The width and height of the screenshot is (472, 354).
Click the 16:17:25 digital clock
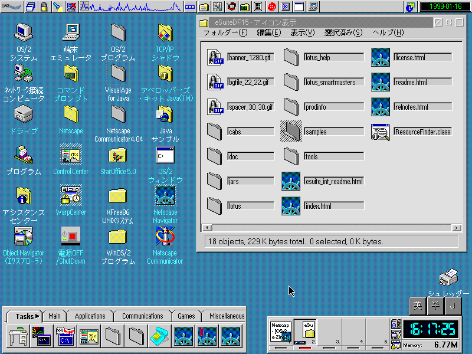tap(431, 329)
